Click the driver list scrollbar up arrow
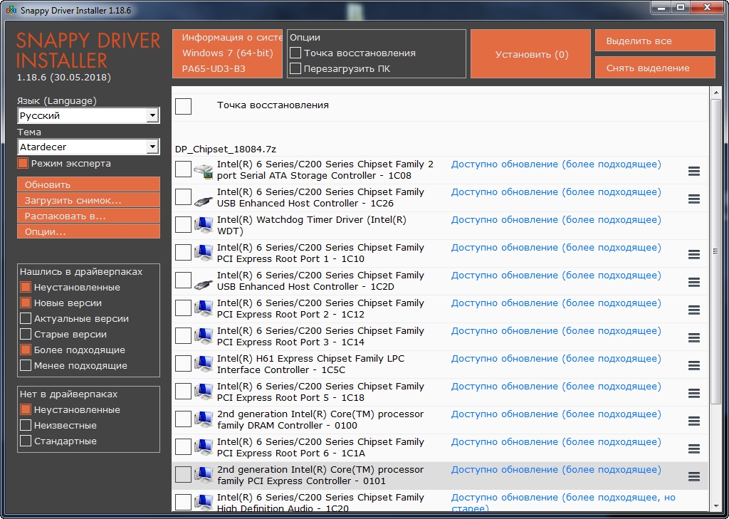The image size is (729, 519). click(716, 92)
